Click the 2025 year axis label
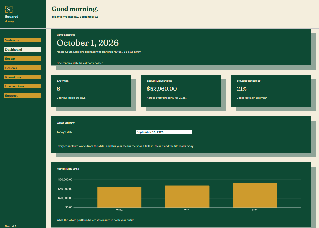The height and width of the screenshot is (228, 319). (x=187, y=210)
